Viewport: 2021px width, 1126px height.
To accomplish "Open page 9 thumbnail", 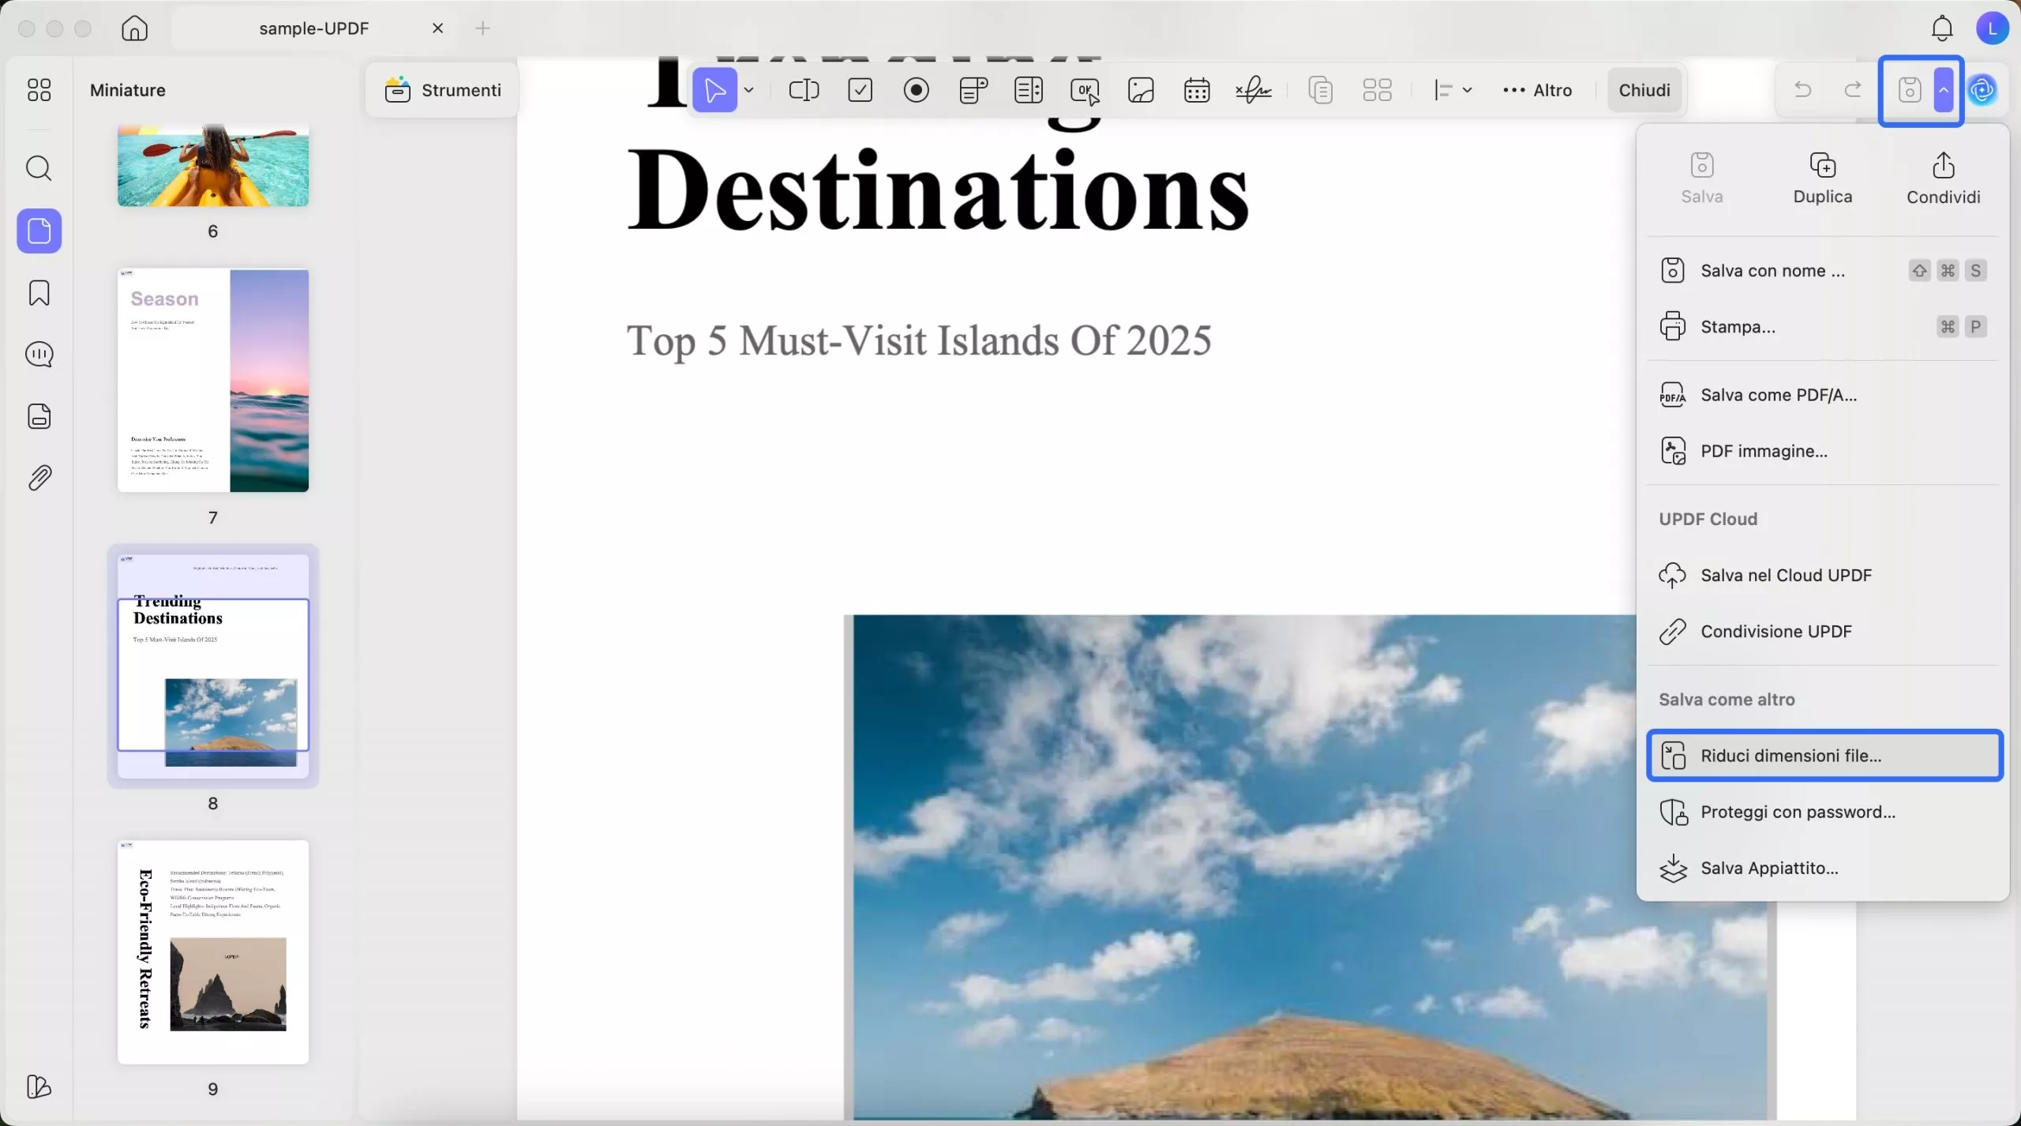I will coord(212,951).
